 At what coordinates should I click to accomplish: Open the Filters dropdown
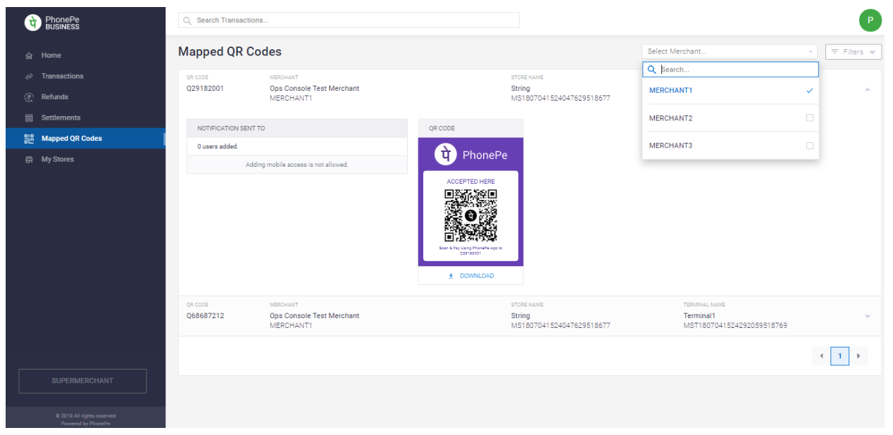[x=853, y=52]
